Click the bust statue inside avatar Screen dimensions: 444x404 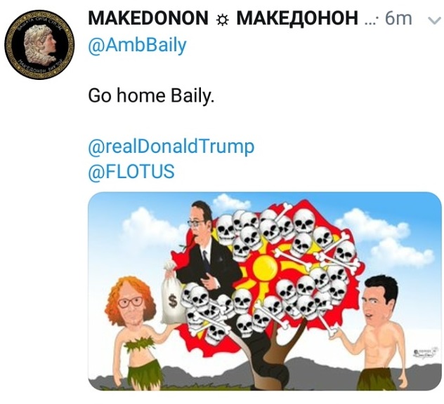coord(40,43)
